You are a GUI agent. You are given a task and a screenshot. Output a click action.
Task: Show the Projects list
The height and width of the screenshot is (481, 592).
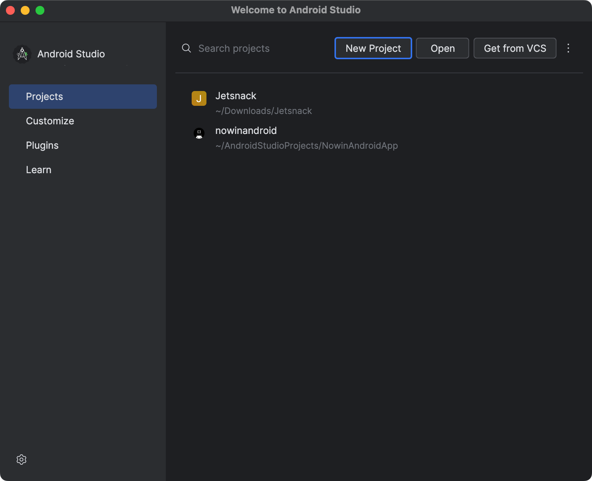[44, 96]
